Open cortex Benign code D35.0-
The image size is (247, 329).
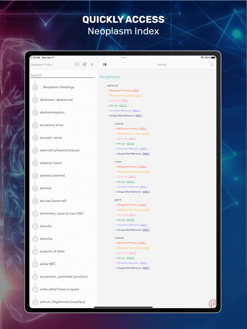[131, 182]
